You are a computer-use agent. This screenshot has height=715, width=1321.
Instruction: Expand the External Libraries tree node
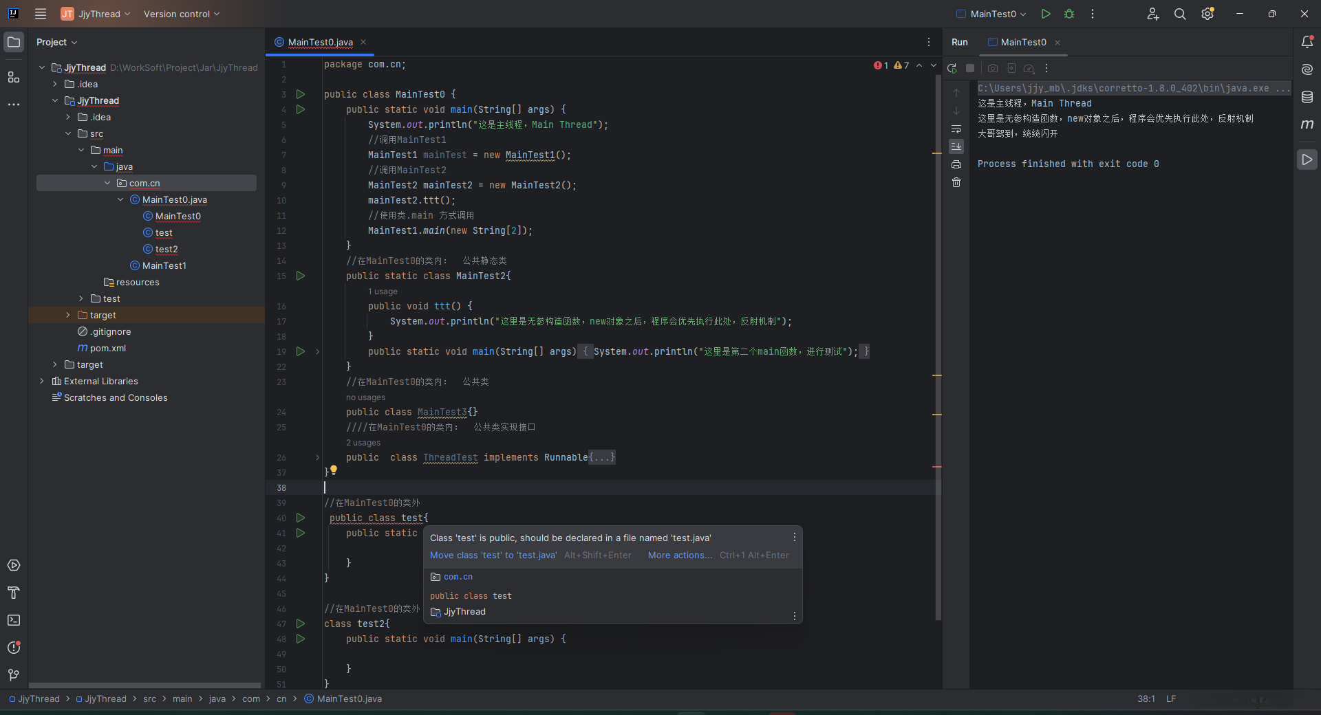[42, 381]
